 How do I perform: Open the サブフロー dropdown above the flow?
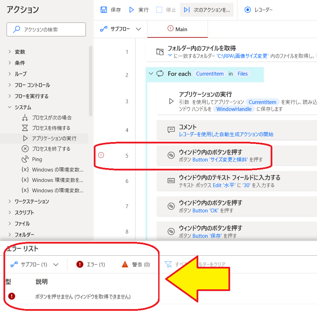121,29
